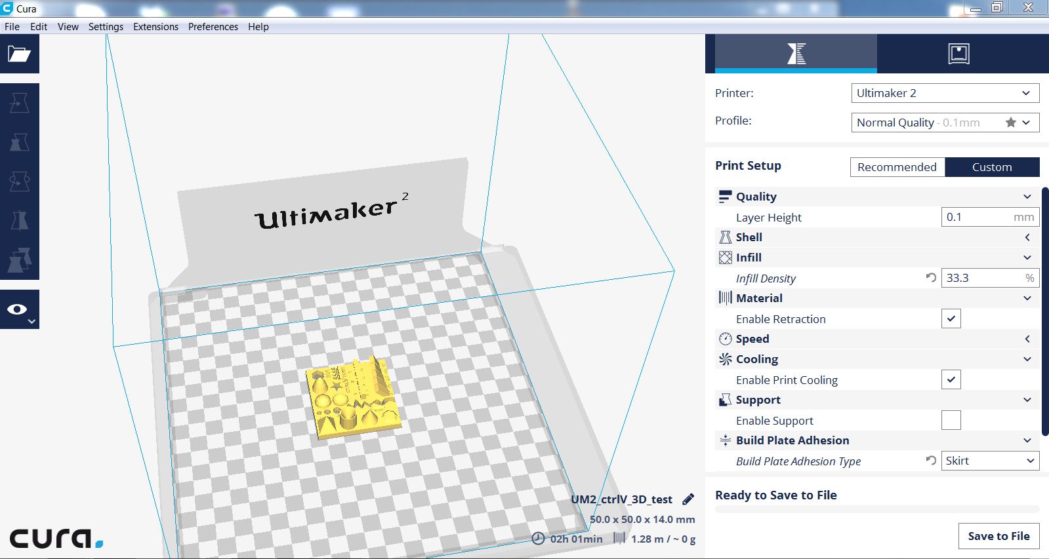Image resolution: width=1049 pixels, height=559 pixels.
Task: Expand the Speed section
Action: [1027, 339]
